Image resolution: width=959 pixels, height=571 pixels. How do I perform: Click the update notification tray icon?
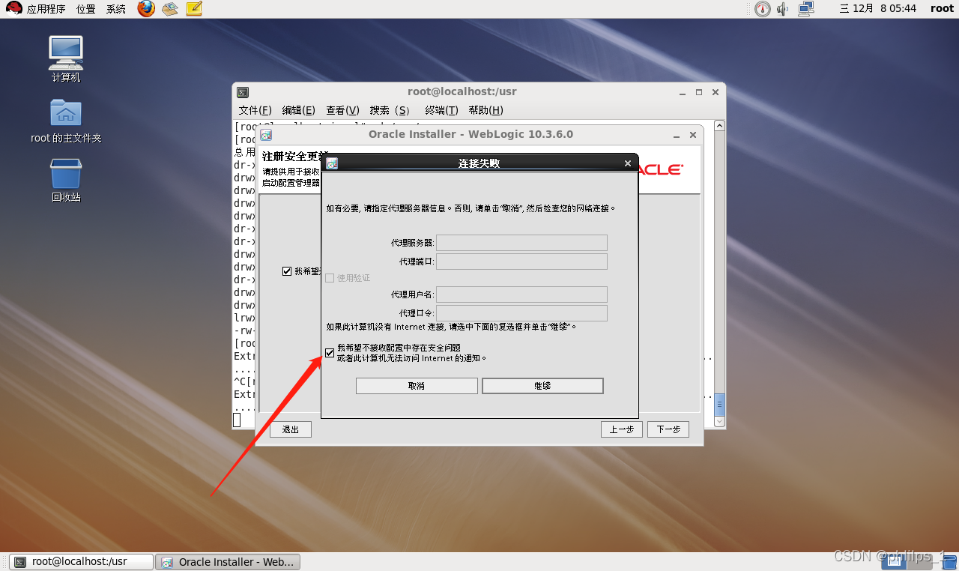[x=762, y=9]
